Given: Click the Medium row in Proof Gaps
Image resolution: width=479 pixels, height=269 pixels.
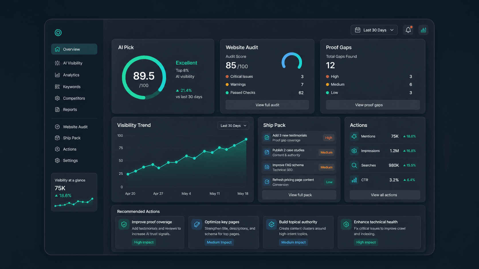Looking at the screenshot, I should pos(369,84).
